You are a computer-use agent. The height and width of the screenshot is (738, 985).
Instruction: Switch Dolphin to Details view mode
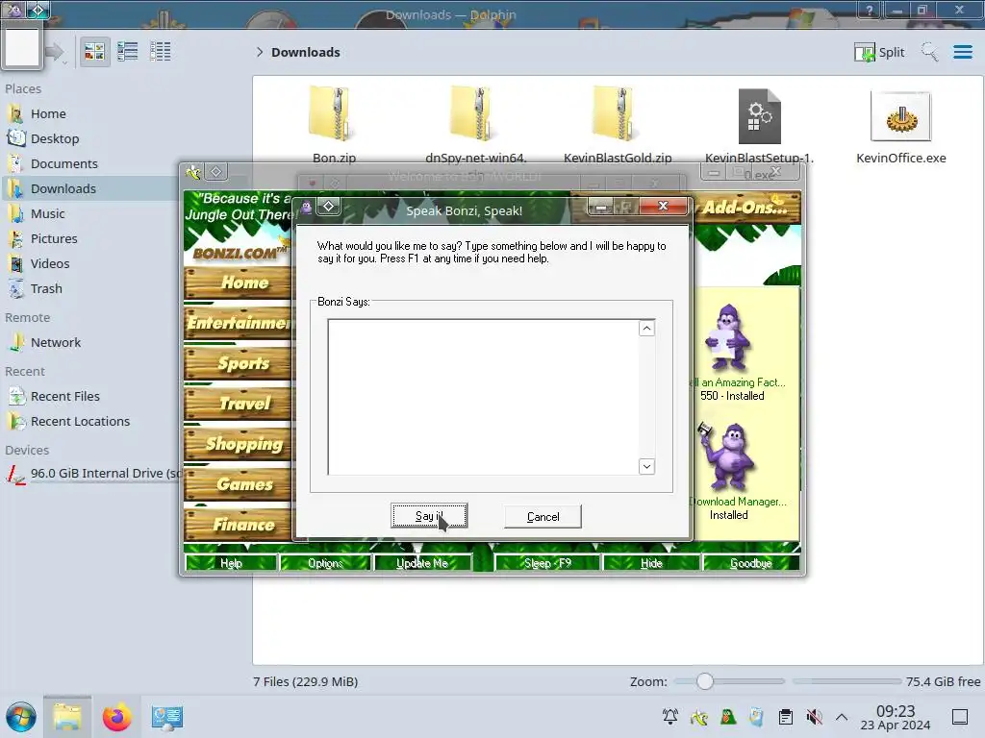pos(161,52)
